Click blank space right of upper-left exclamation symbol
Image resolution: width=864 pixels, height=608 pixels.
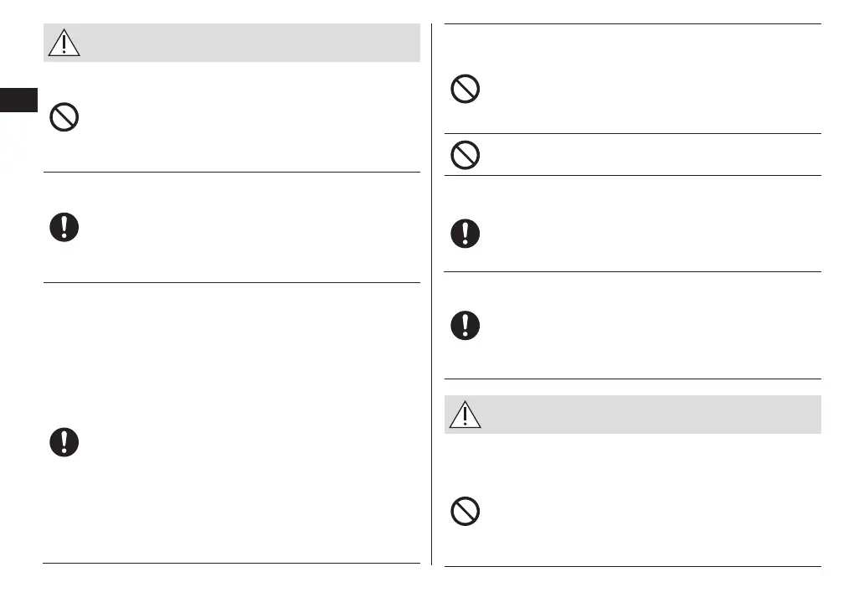coord(251,228)
